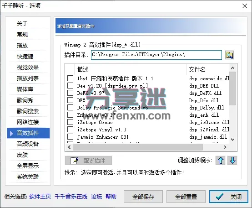Enable Dolby Prologic Surround v5 checkbox

click(70, 108)
